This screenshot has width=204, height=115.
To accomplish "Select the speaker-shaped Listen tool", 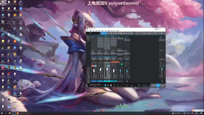I will tap(121, 33).
